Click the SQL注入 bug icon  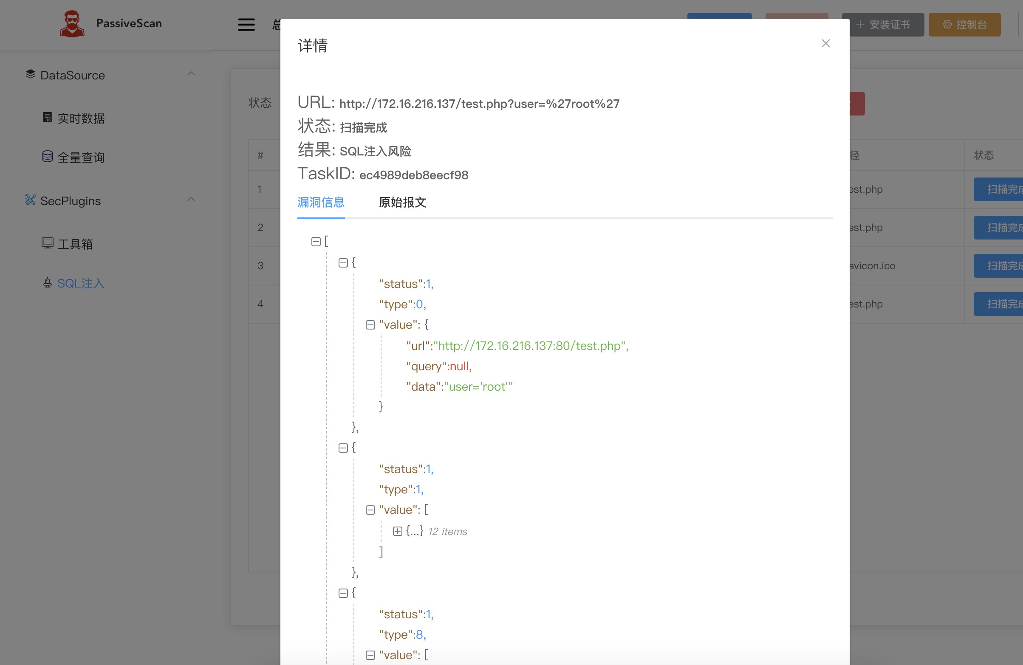coord(47,283)
